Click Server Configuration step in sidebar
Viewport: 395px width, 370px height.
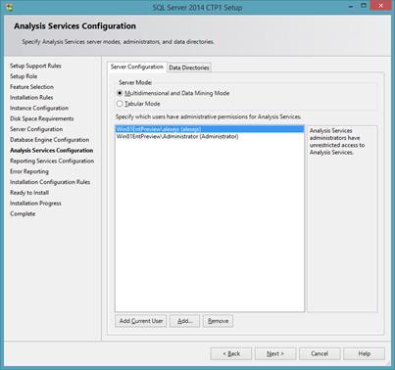point(36,129)
